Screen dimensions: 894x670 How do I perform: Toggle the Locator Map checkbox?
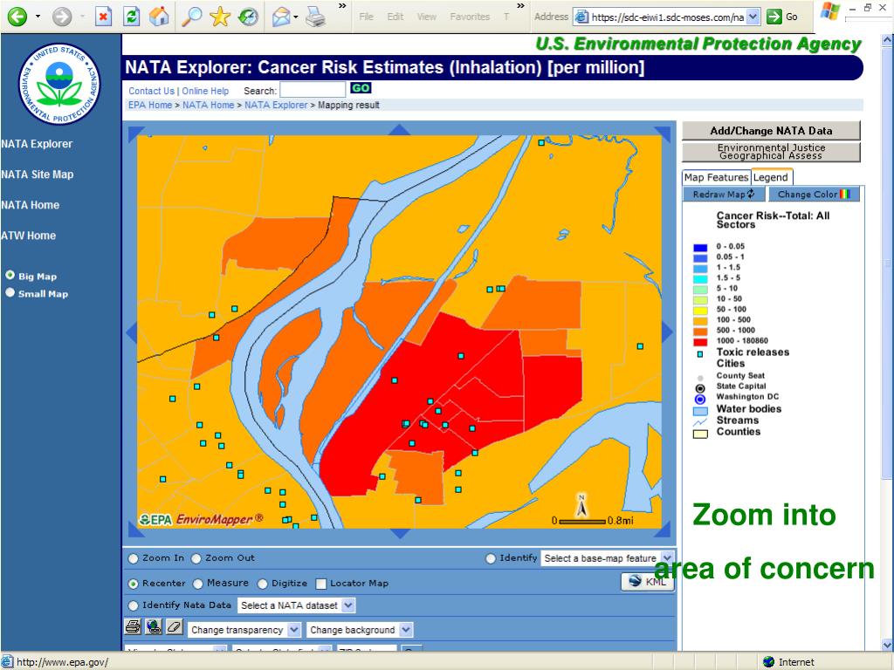click(x=321, y=584)
